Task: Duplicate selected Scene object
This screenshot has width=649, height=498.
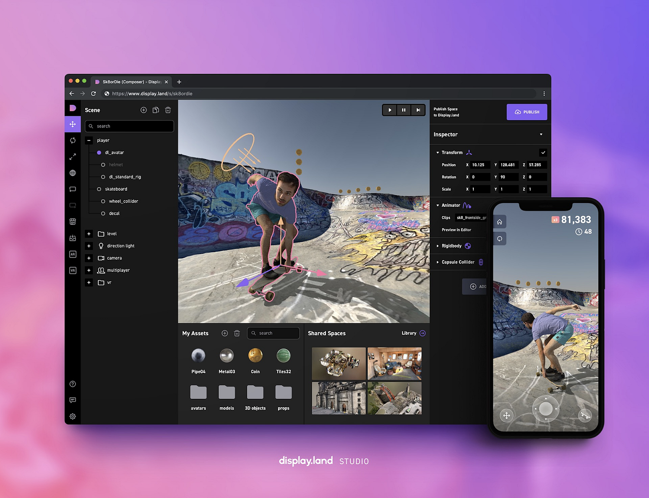Action: pos(156,110)
